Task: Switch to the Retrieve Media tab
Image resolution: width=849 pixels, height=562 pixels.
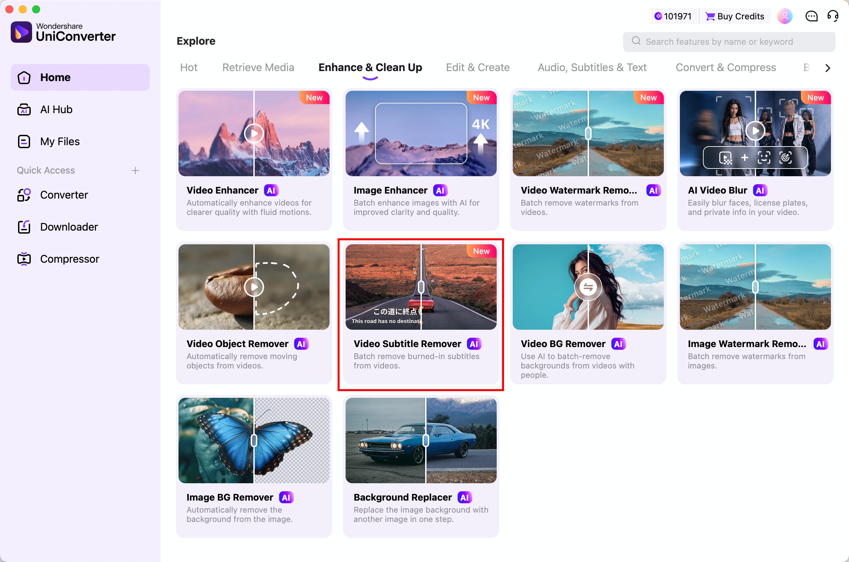Action: (258, 67)
